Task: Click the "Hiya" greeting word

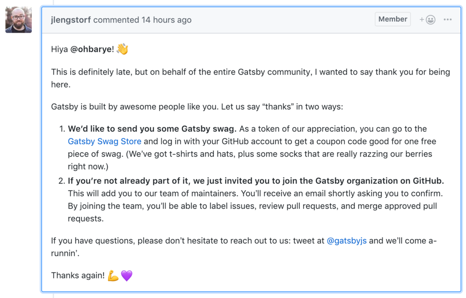Action: (60, 50)
